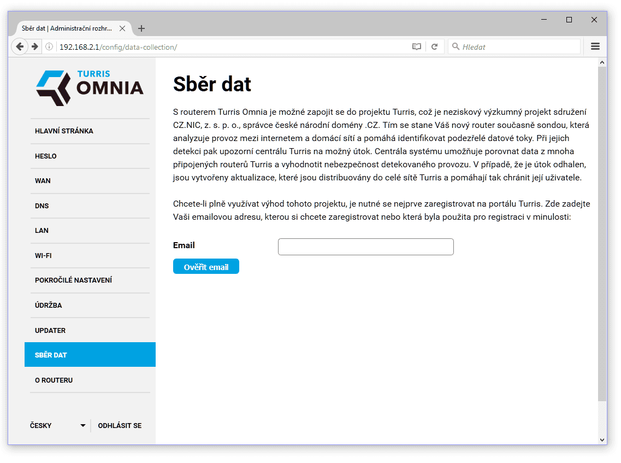
Task: Click the Odhlásit se logout link
Action: coord(120,425)
